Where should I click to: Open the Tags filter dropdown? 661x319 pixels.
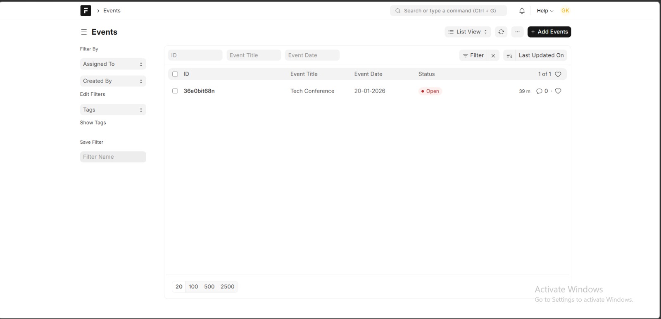113,110
